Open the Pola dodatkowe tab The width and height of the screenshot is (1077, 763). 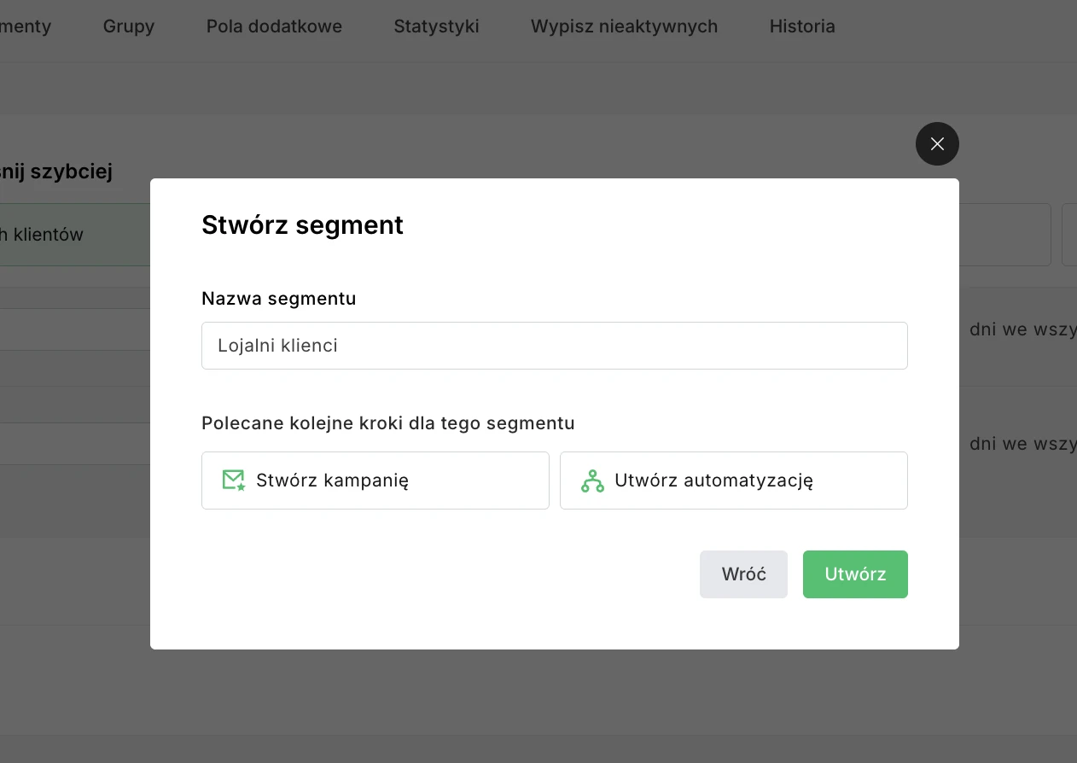(x=273, y=26)
